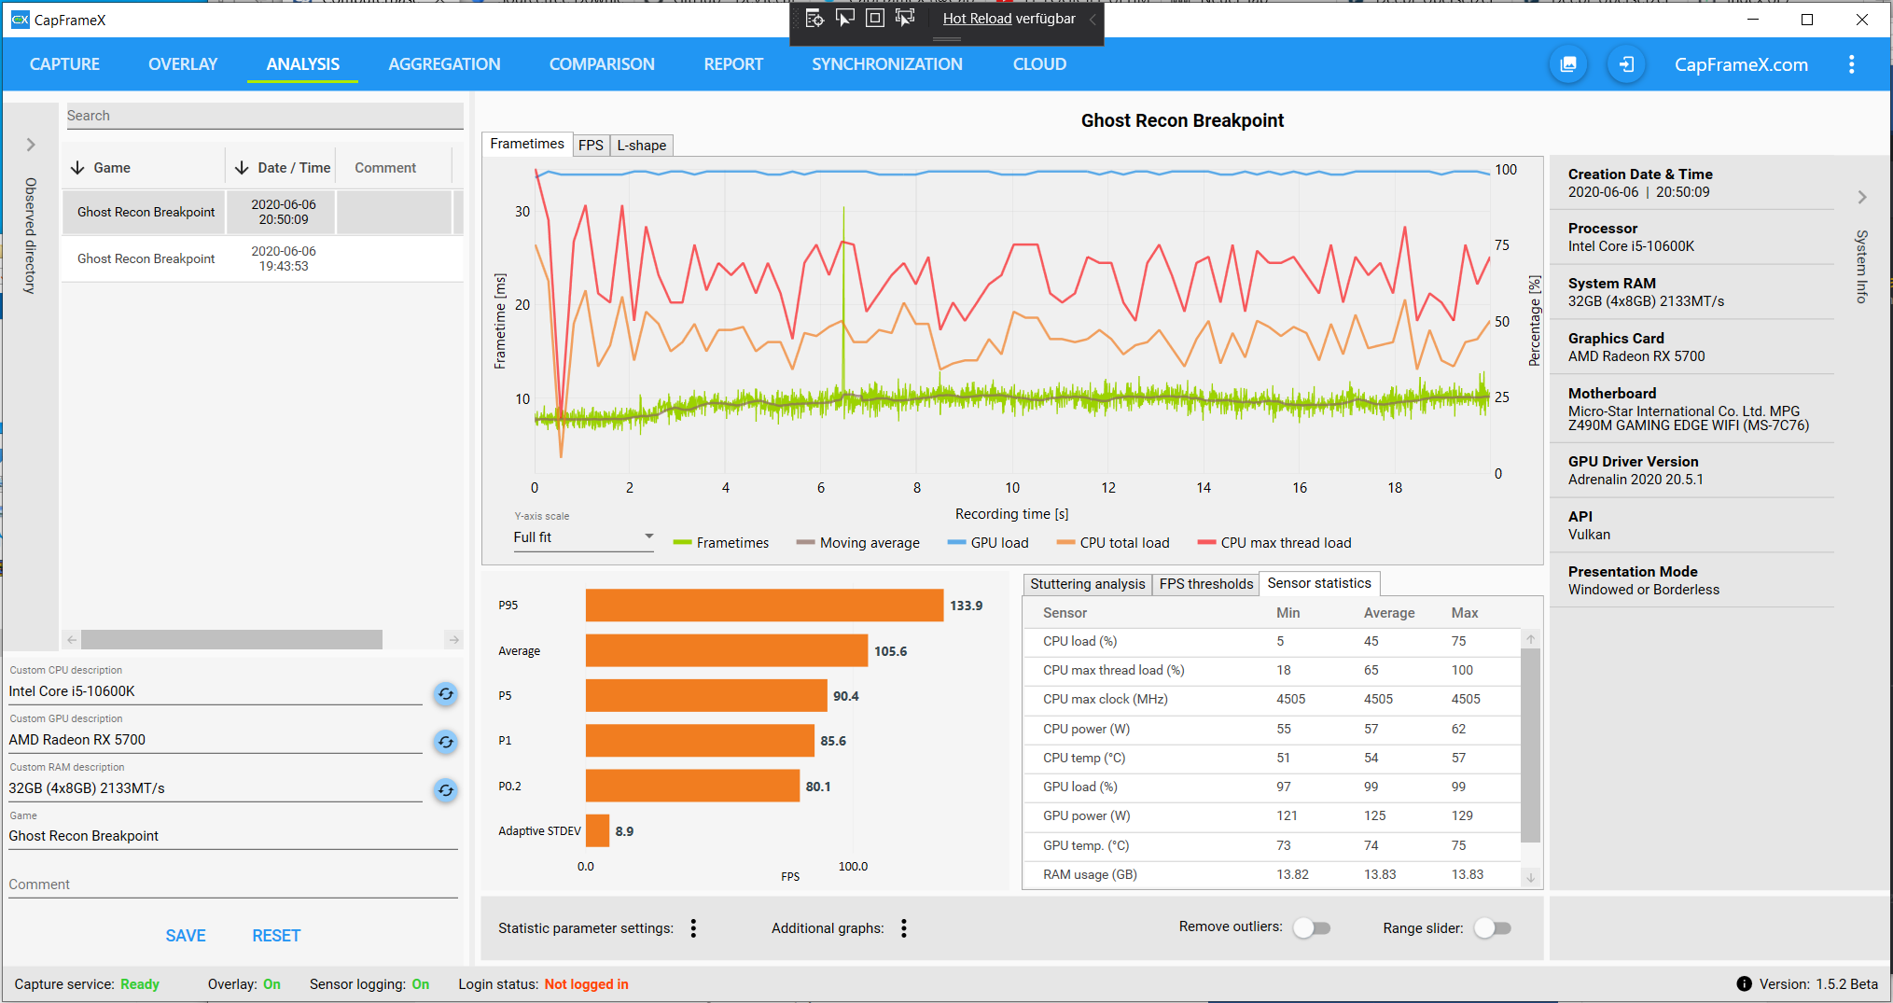Reset the custom GPU description
The image size is (1893, 1003).
tap(446, 742)
